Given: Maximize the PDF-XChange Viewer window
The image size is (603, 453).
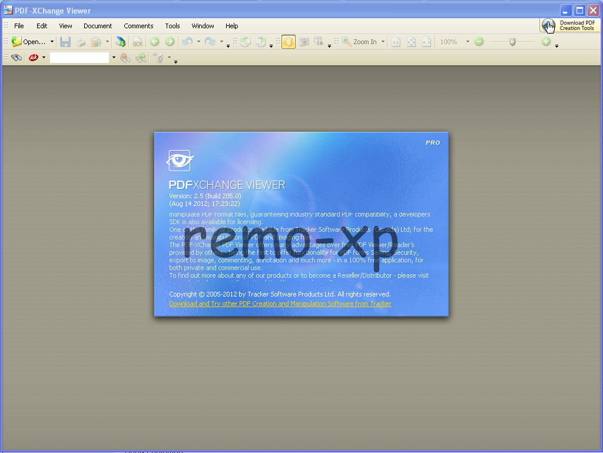Looking at the screenshot, I should (579, 11).
